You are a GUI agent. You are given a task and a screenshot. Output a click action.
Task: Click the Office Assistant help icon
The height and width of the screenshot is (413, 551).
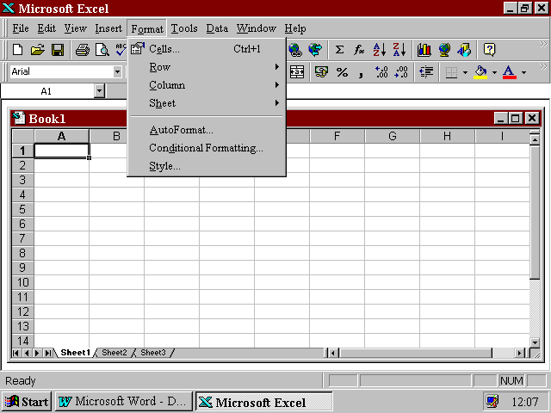489,50
